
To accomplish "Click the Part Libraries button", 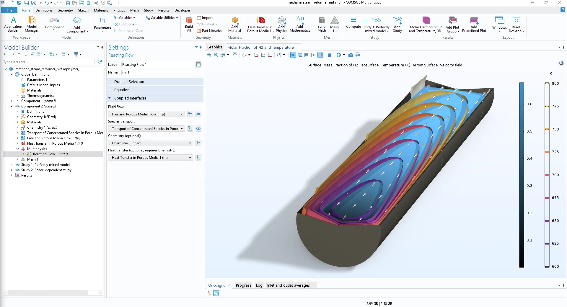I will (209, 31).
